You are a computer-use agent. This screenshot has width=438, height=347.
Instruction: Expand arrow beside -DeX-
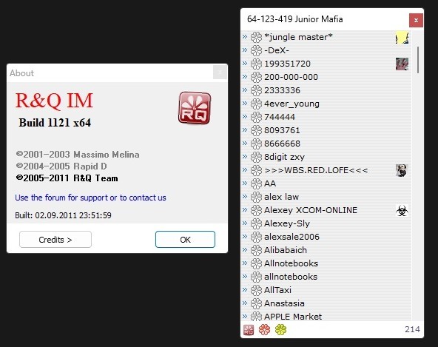(245, 50)
